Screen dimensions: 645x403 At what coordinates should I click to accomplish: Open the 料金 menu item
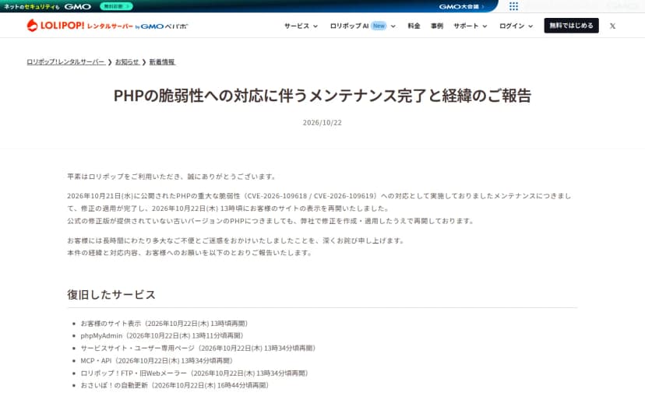coord(414,26)
